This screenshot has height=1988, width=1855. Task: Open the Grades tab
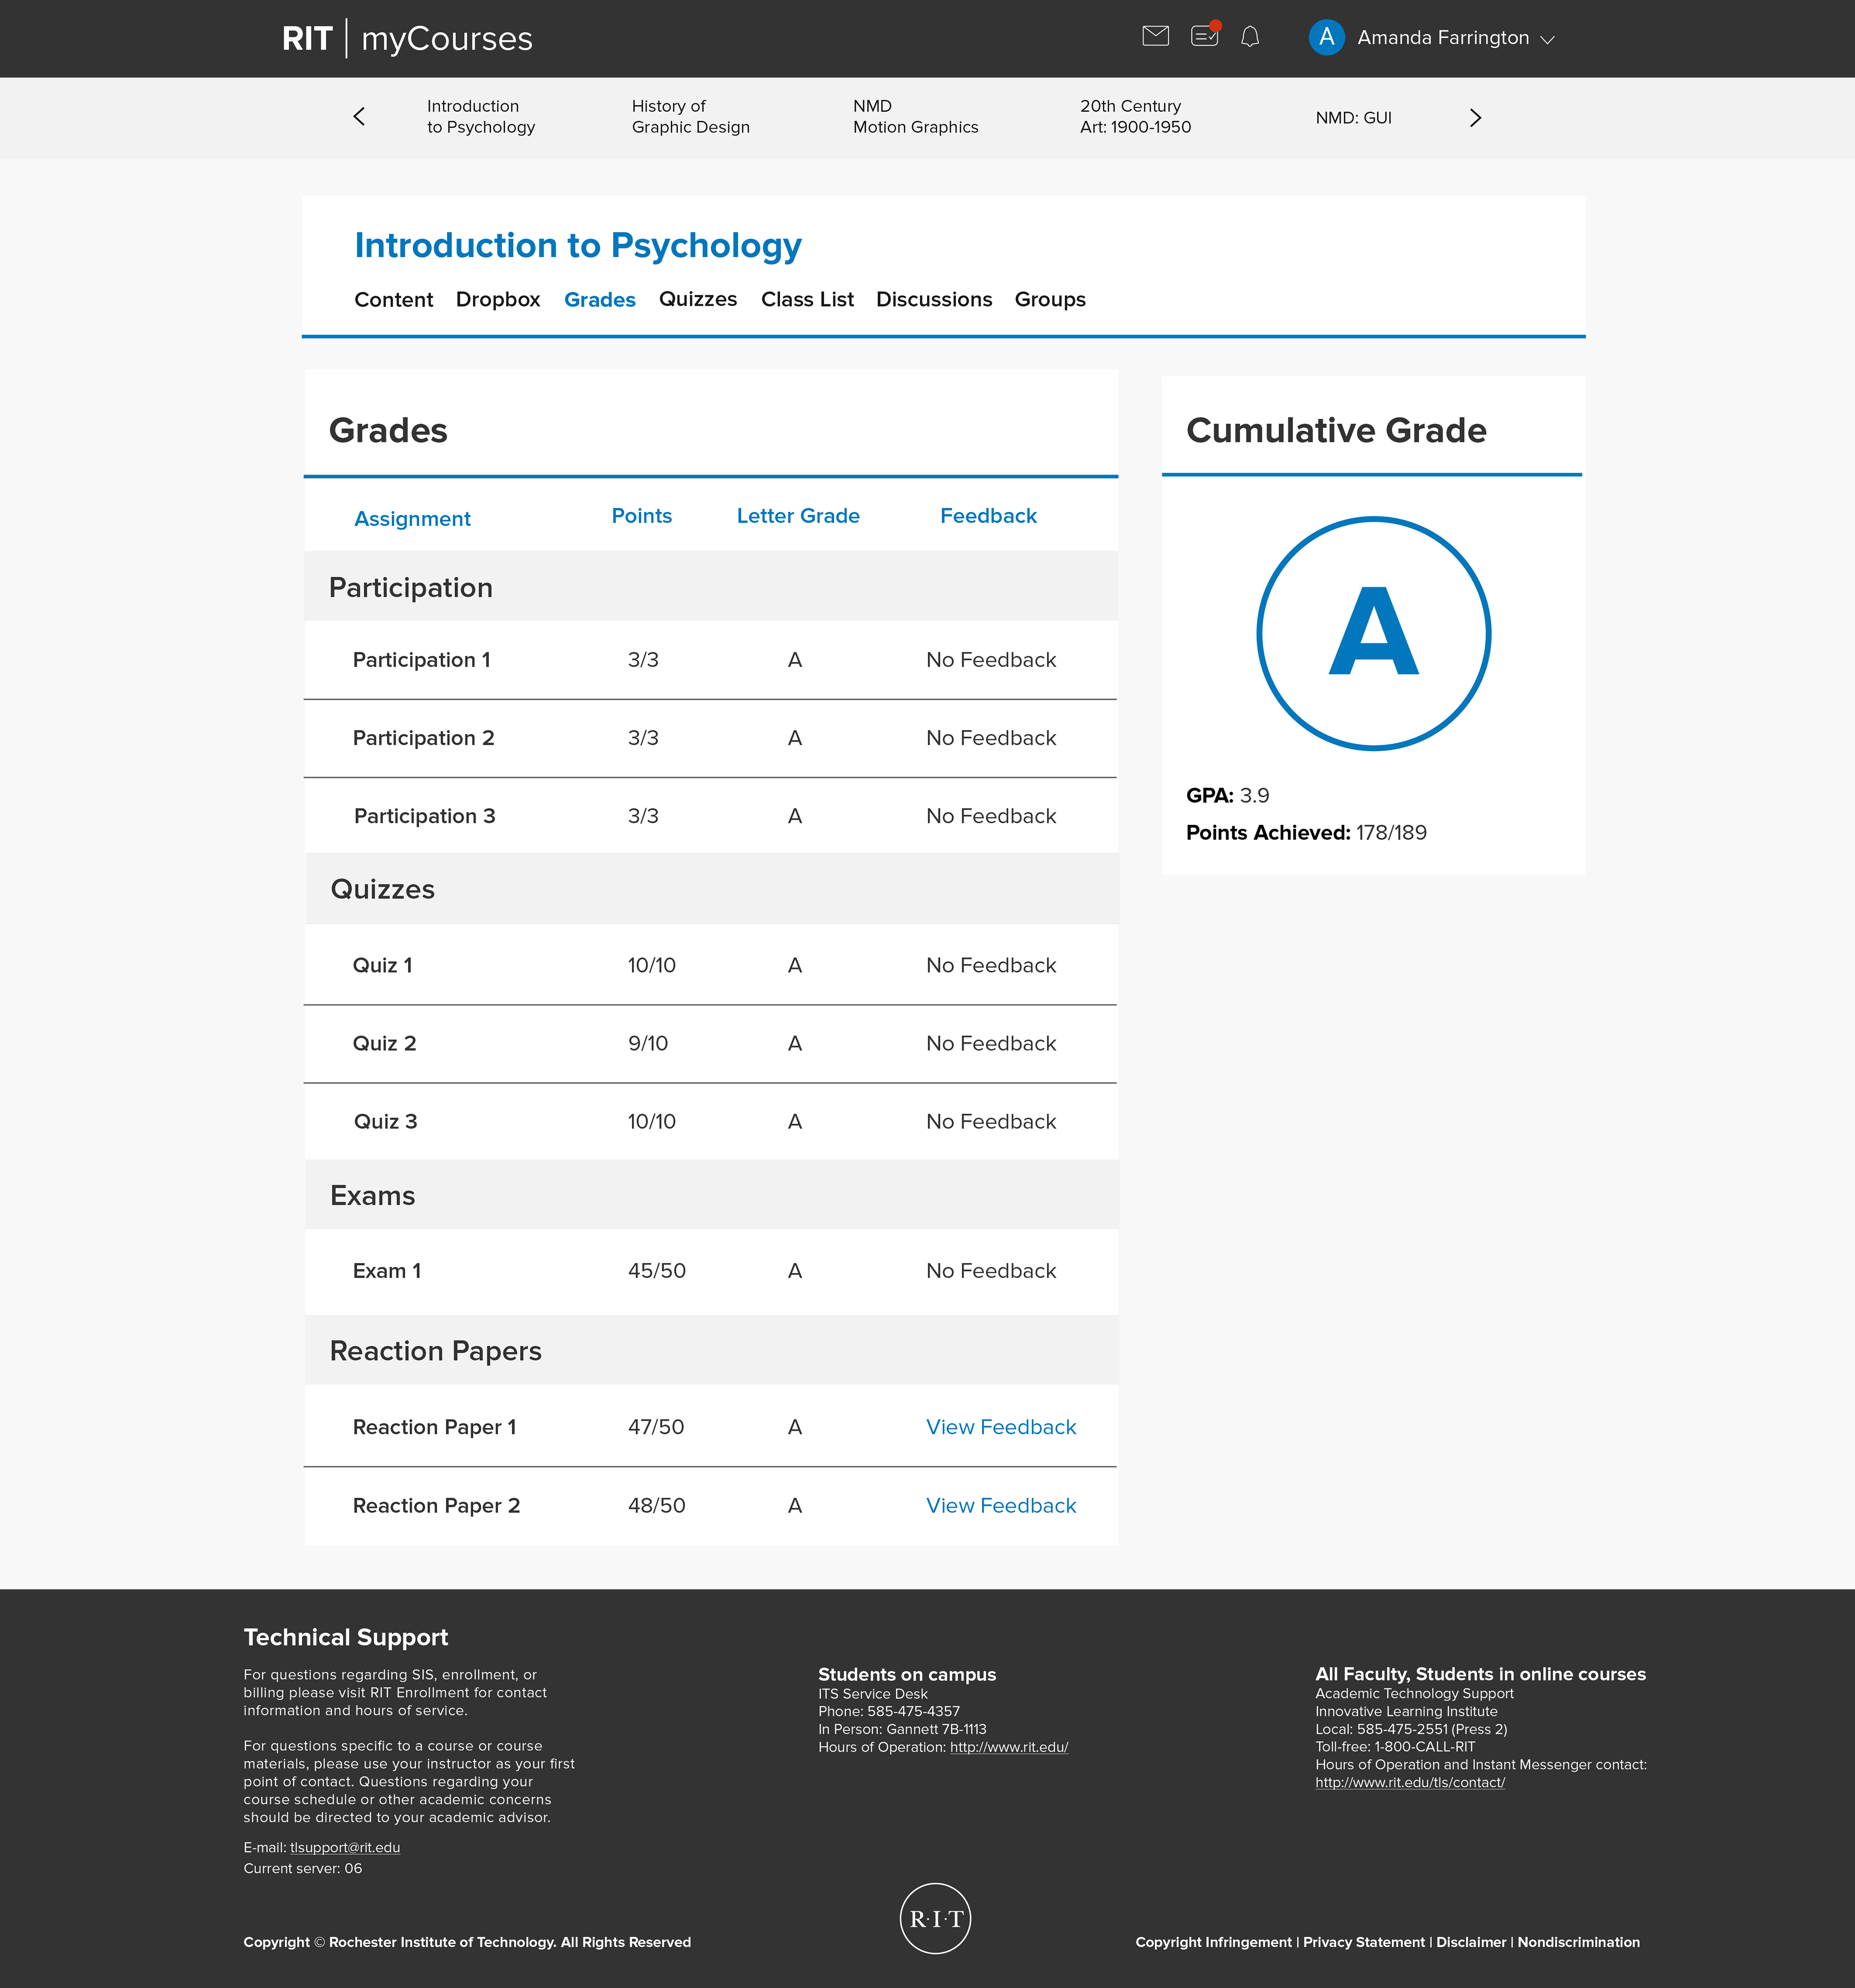[599, 300]
